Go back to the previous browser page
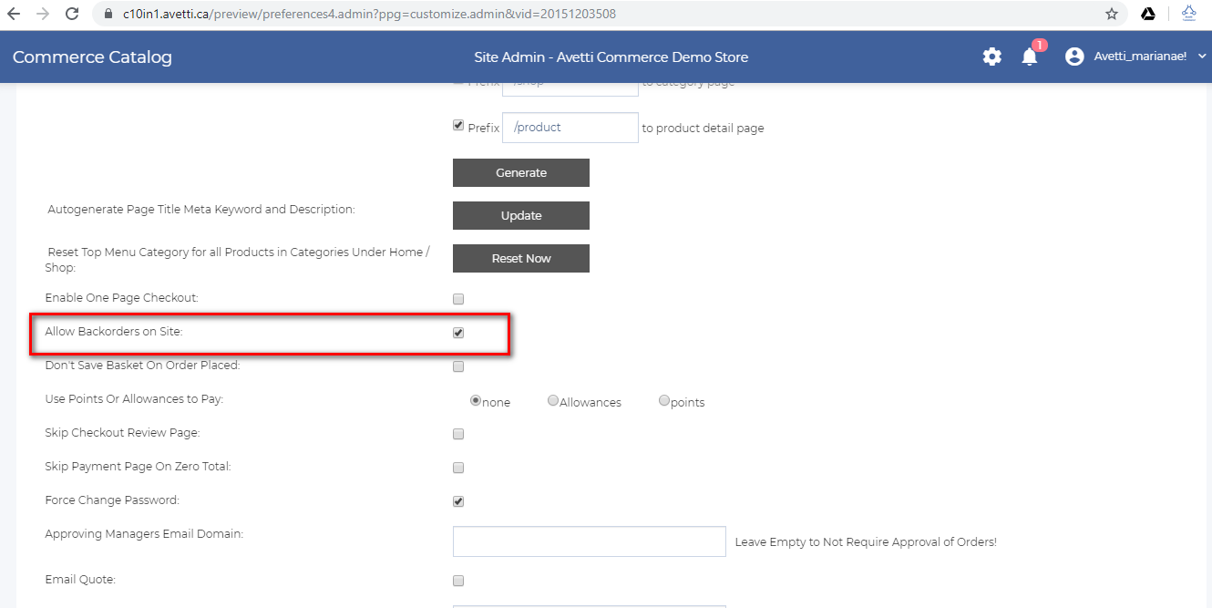 click(15, 15)
